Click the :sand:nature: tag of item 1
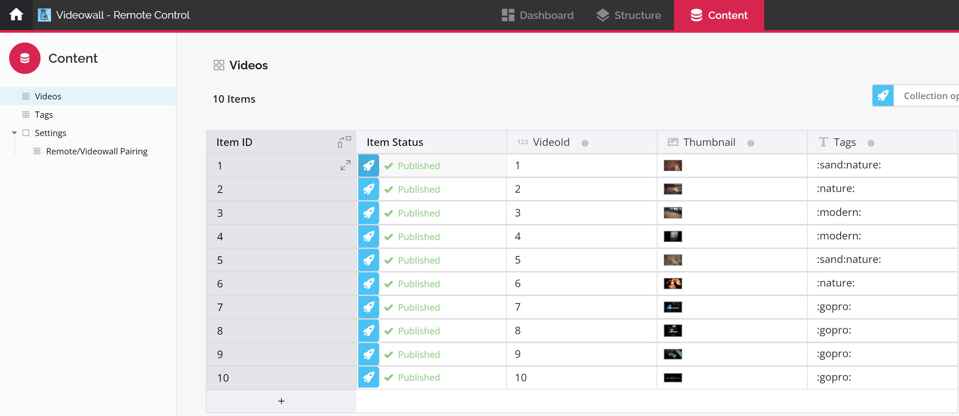Viewport: 959px width, 416px height. 849,165
